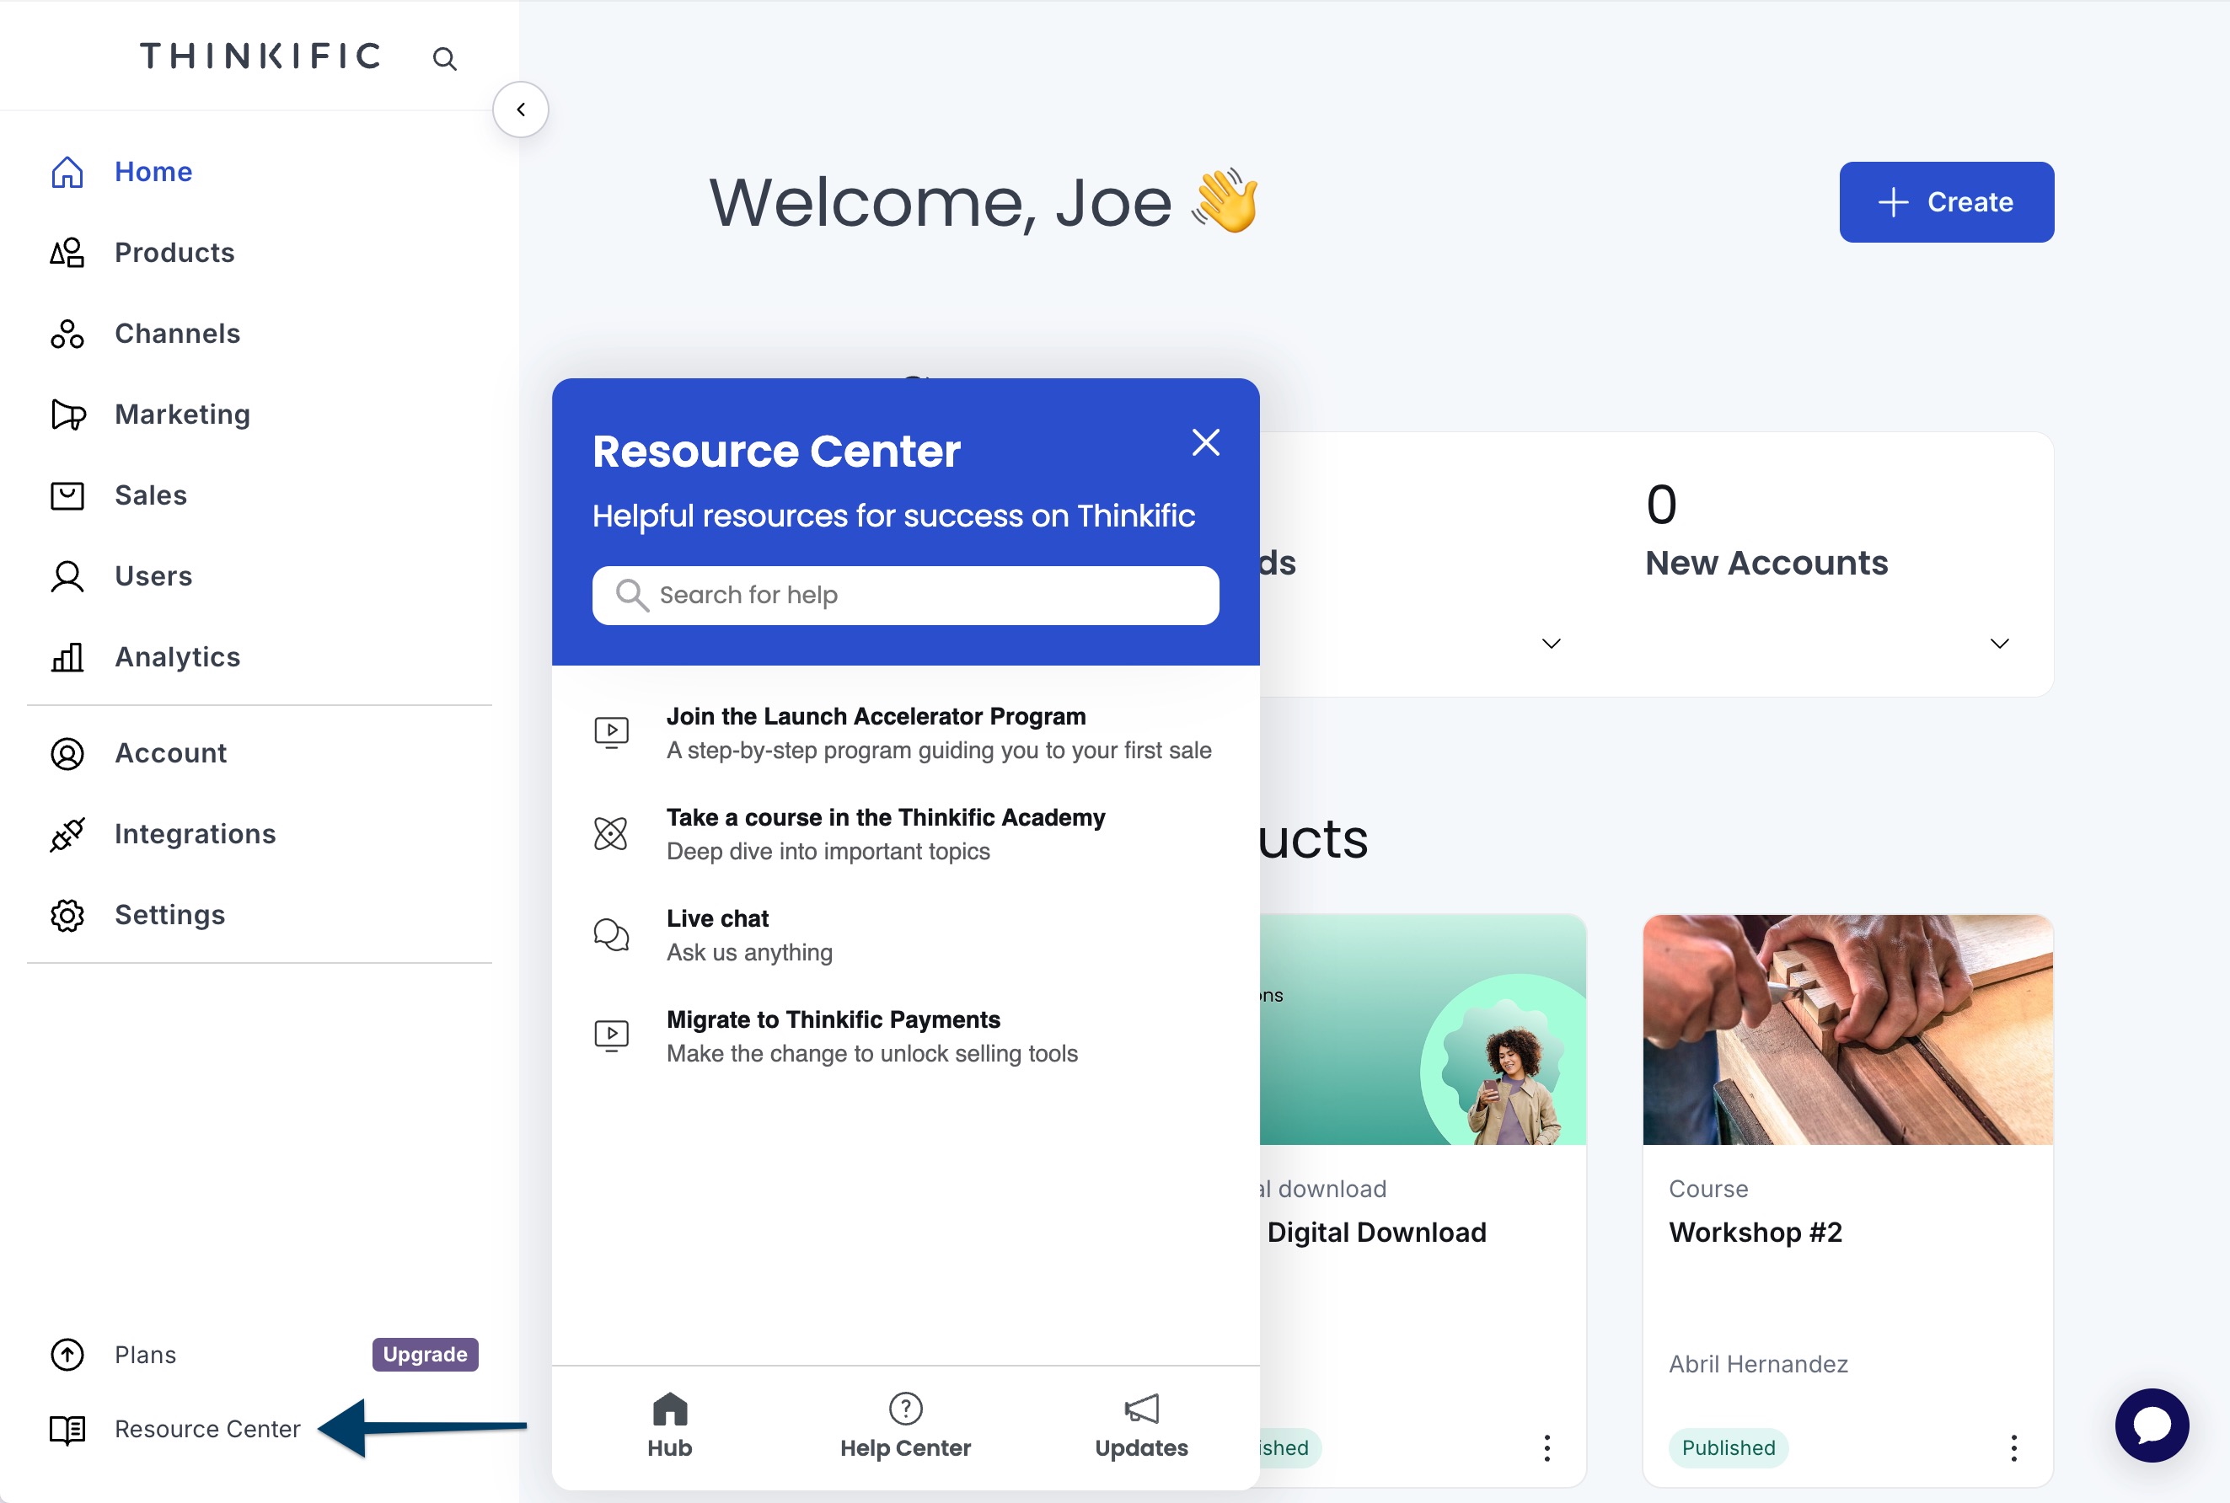
Task: Open Analytics in the sidebar
Action: [x=176, y=657]
